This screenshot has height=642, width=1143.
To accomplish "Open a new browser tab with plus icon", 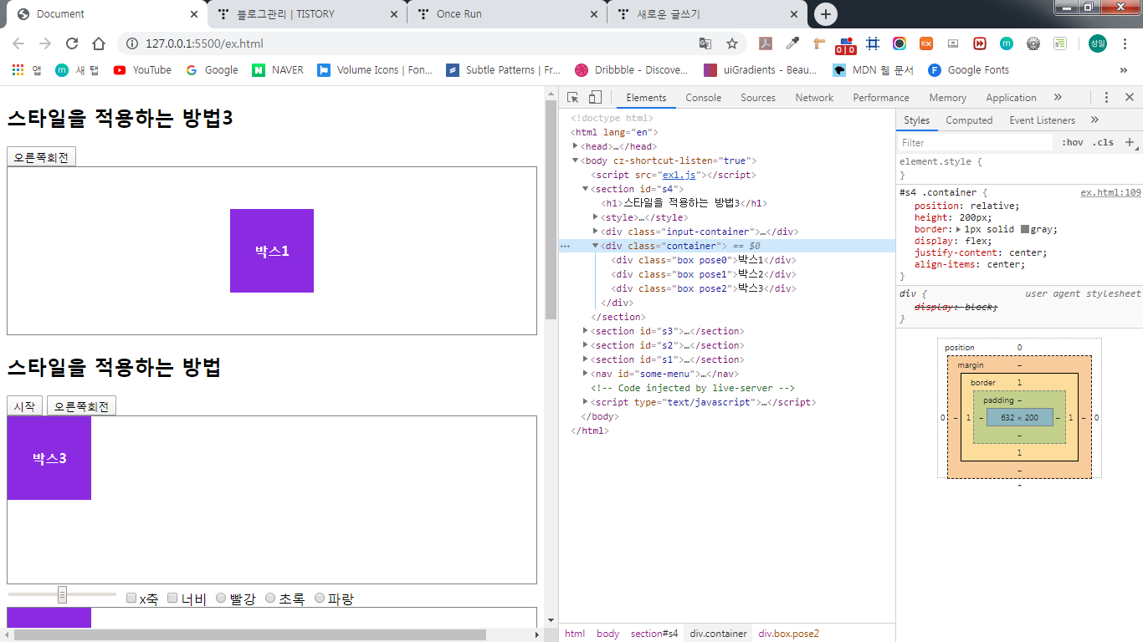I will click(x=826, y=14).
